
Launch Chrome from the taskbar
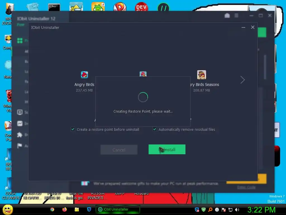(52, 209)
